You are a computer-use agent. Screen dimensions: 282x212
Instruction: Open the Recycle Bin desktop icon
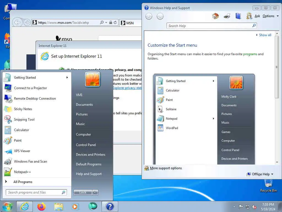click(x=268, y=186)
